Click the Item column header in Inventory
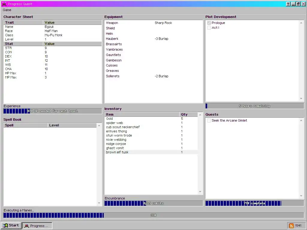 coord(142,115)
